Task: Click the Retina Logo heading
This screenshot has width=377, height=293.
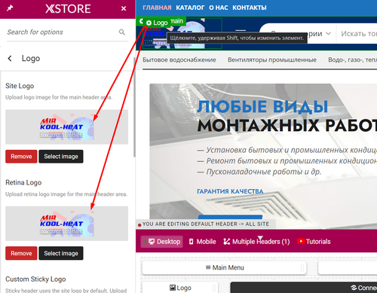Action: click(23, 182)
